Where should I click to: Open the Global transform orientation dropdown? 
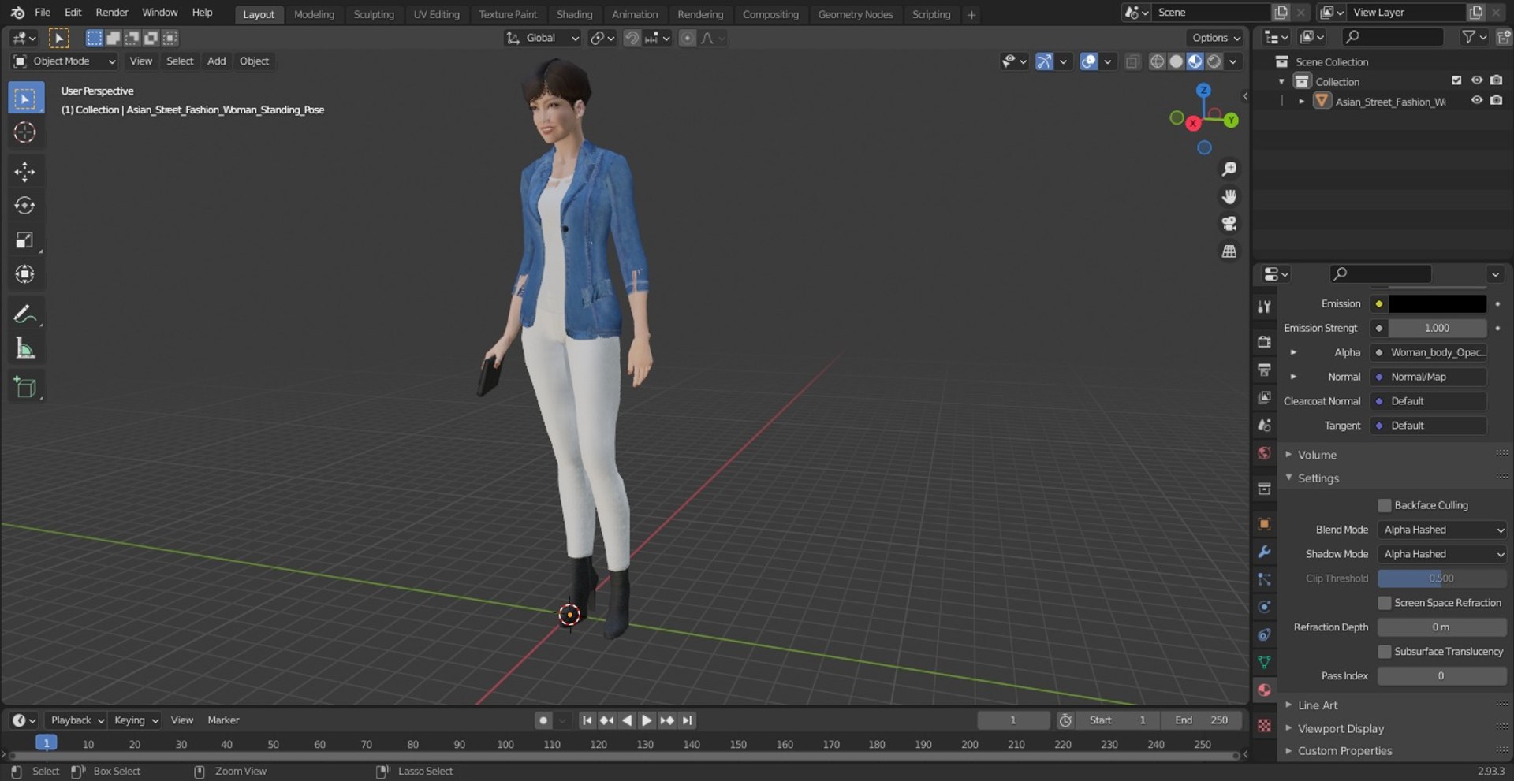pos(543,38)
